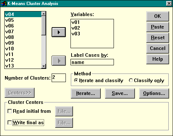
Task: Select v01 in the Variables box
Action: coord(92,22)
